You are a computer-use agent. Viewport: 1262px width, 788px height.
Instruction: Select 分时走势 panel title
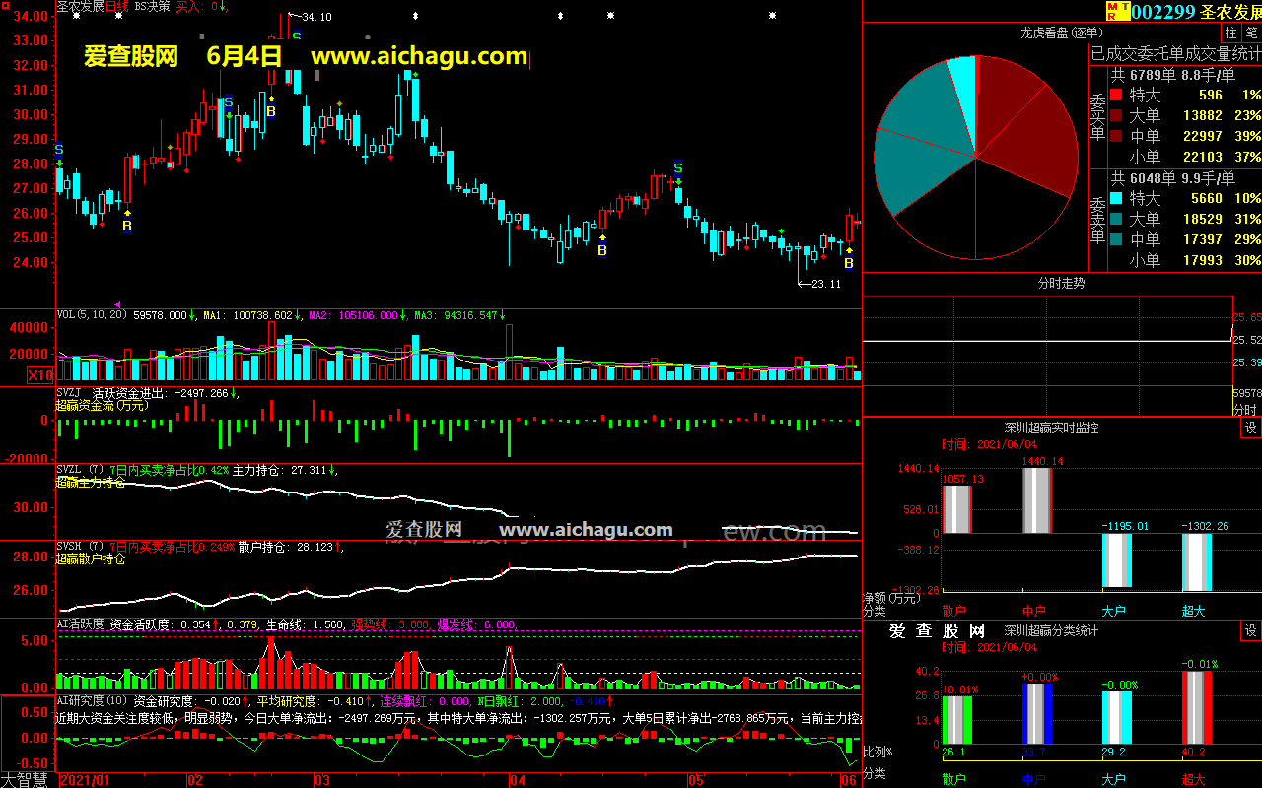pyautogui.click(x=1061, y=283)
